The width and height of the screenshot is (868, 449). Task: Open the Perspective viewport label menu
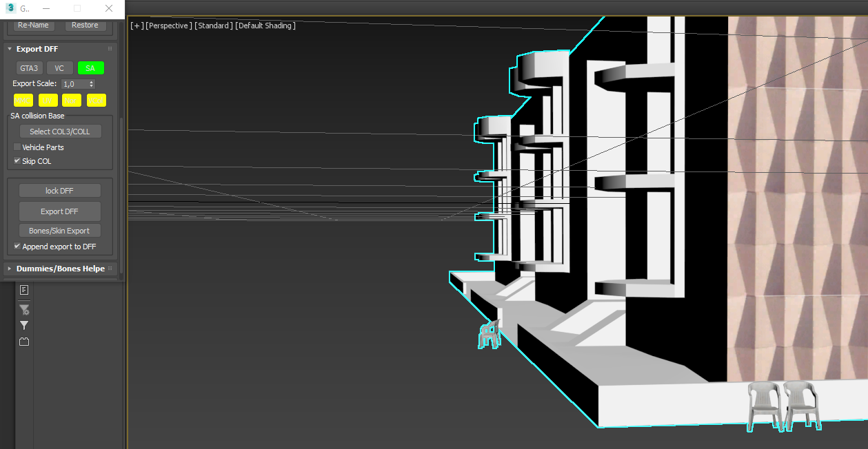pyautogui.click(x=168, y=25)
